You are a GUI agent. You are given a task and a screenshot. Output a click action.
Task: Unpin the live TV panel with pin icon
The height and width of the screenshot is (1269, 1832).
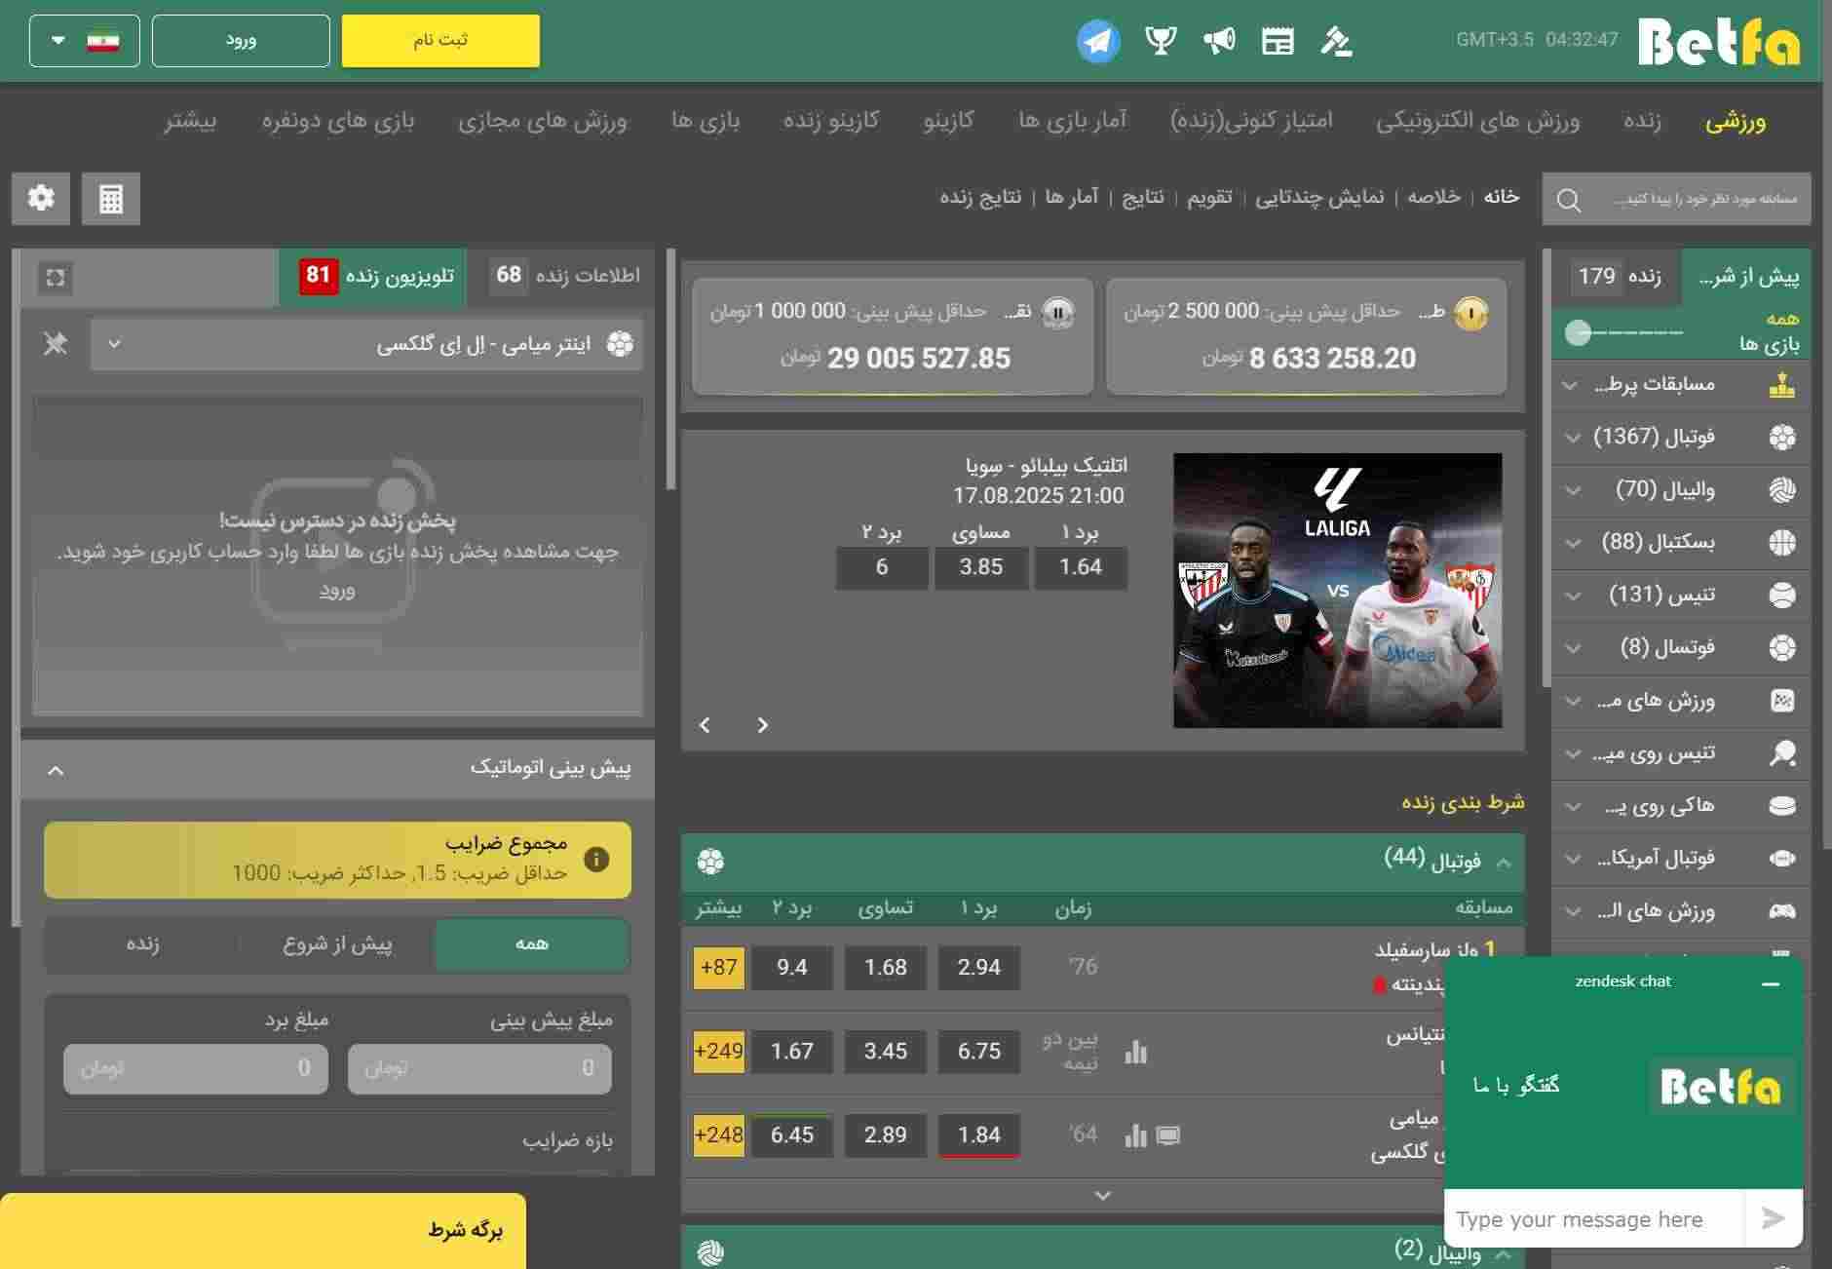pos(56,343)
